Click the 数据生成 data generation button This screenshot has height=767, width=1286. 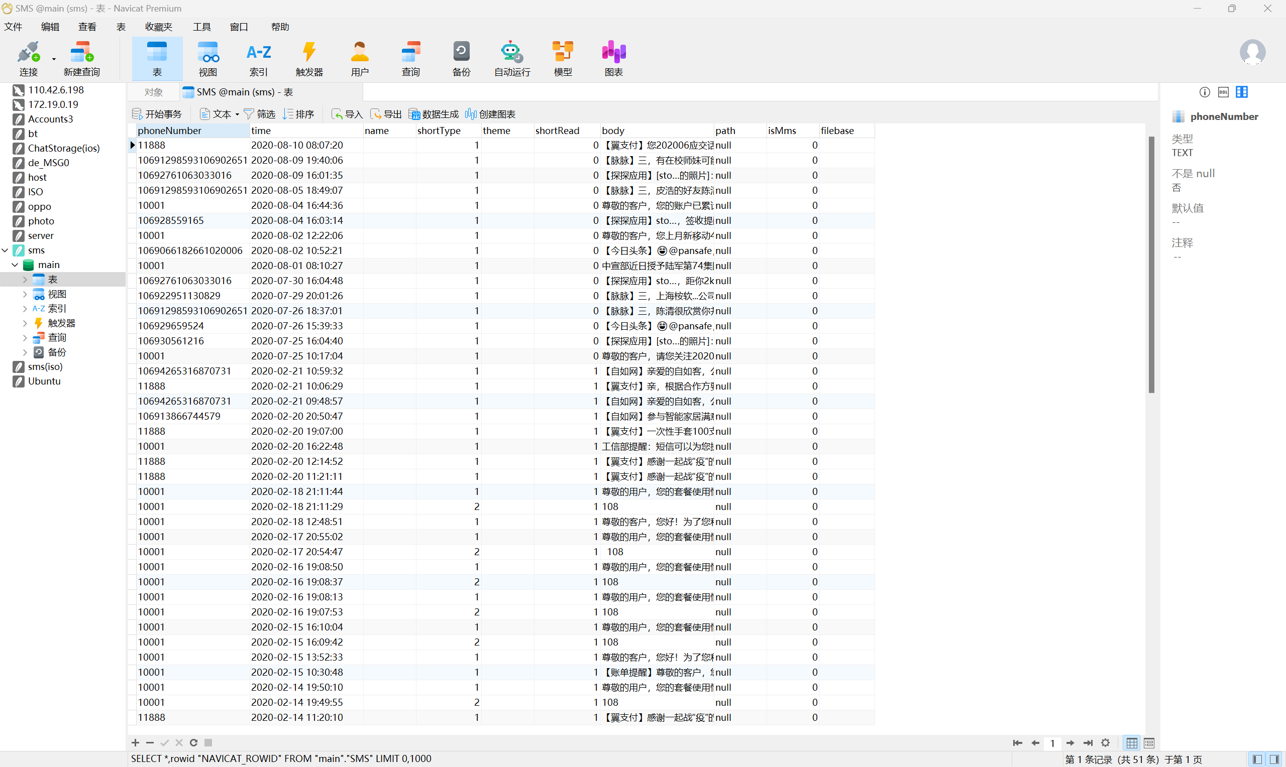click(434, 114)
